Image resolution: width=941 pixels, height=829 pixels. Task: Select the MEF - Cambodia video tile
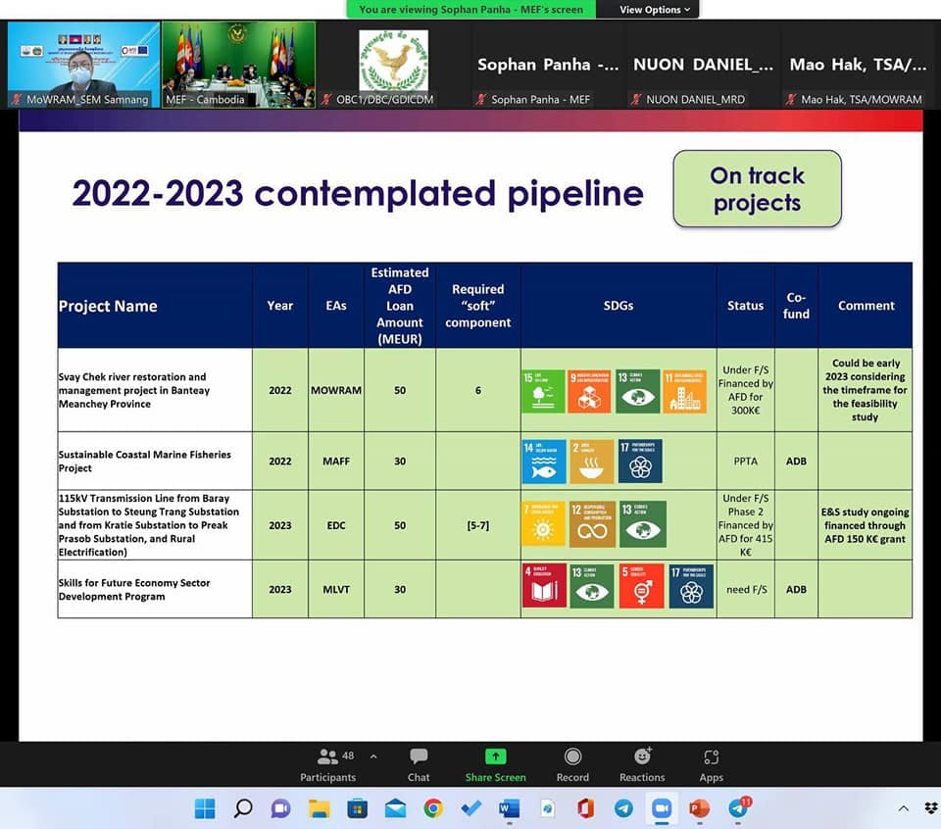coord(238,64)
